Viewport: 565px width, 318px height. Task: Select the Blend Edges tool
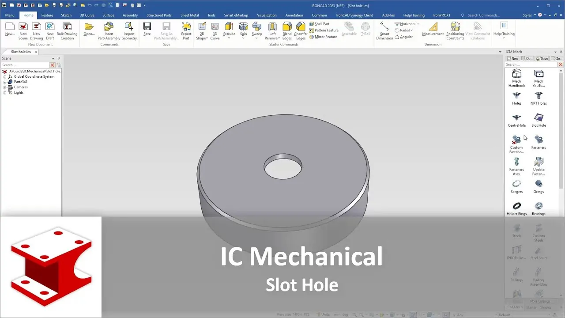tap(287, 31)
